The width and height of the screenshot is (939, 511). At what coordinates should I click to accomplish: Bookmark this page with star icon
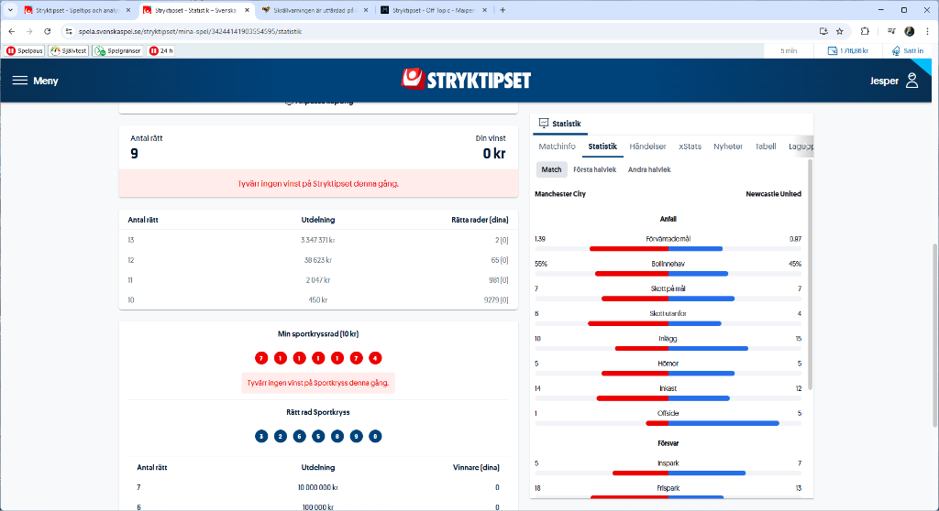coord(839,31)
